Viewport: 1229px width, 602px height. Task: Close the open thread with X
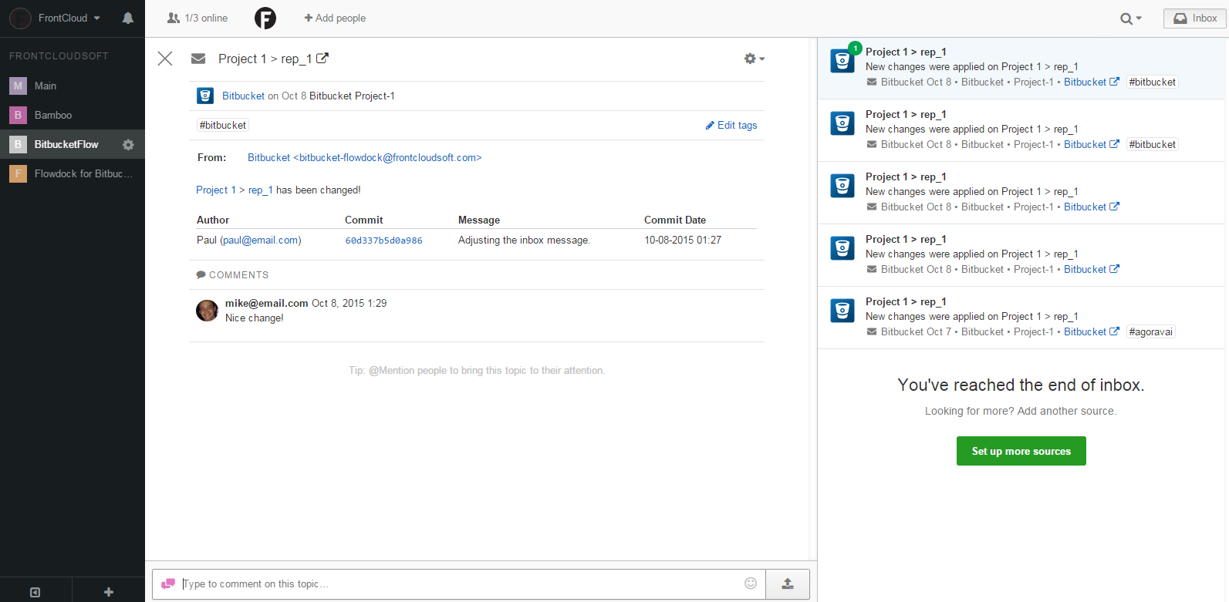tap(165, 59)
